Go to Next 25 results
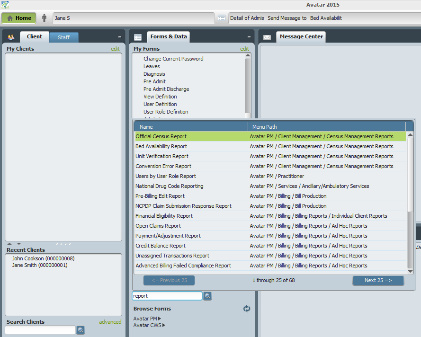This screenshot has width=421, height=337. (378, 280)
